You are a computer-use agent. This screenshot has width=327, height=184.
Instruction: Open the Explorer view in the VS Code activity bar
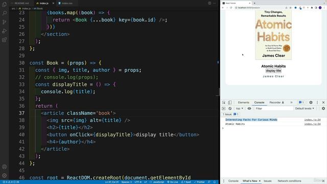pos(4,4)
